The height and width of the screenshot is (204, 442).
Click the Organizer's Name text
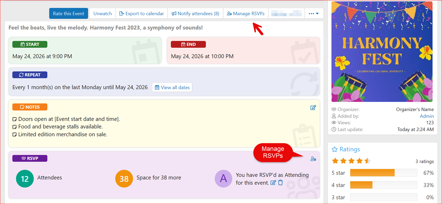pos(415,110)
